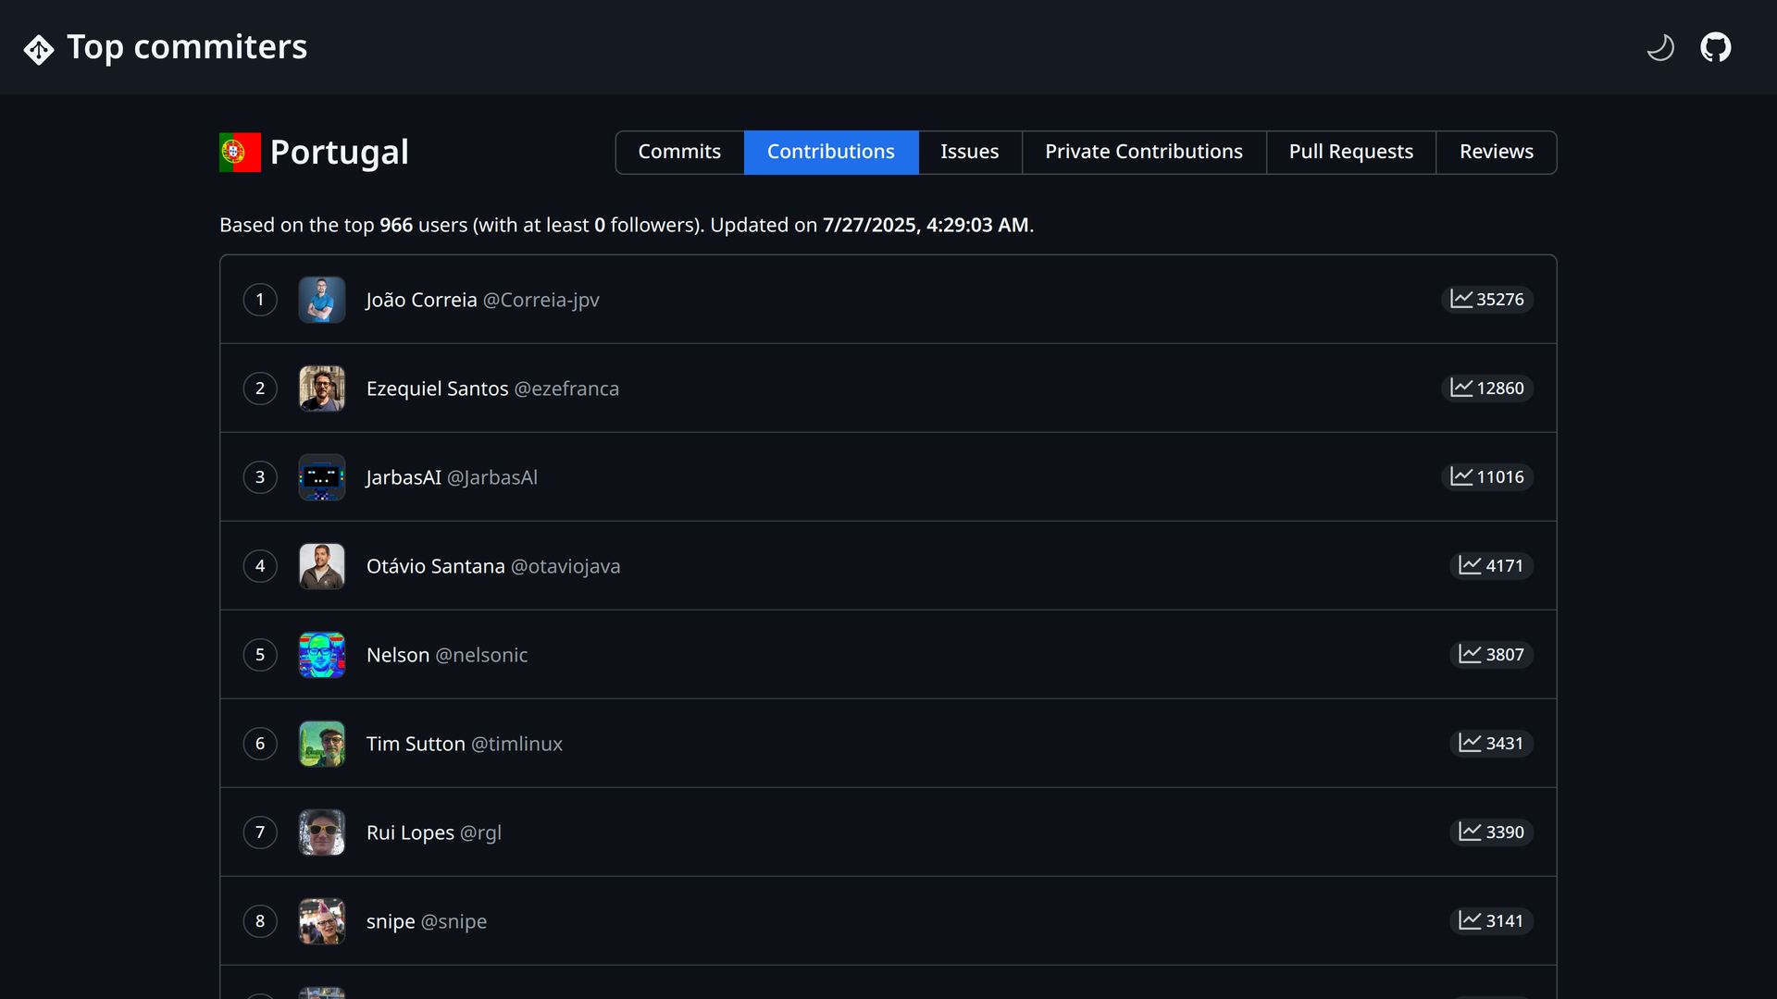This screenshot has width=1777, height=999.
Task: Click the 12860 contributions graph icon
Action: pos(1461,388)
